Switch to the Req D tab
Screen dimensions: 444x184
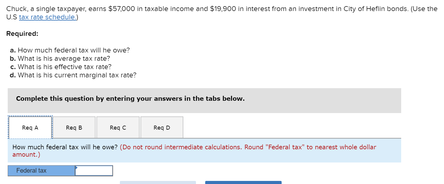(x=161, y=127)
